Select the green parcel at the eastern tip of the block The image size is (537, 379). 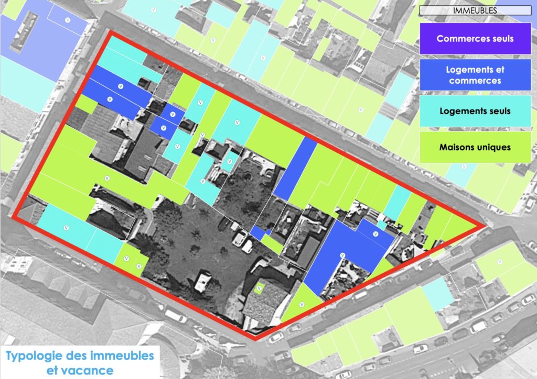tap(455, 225)
